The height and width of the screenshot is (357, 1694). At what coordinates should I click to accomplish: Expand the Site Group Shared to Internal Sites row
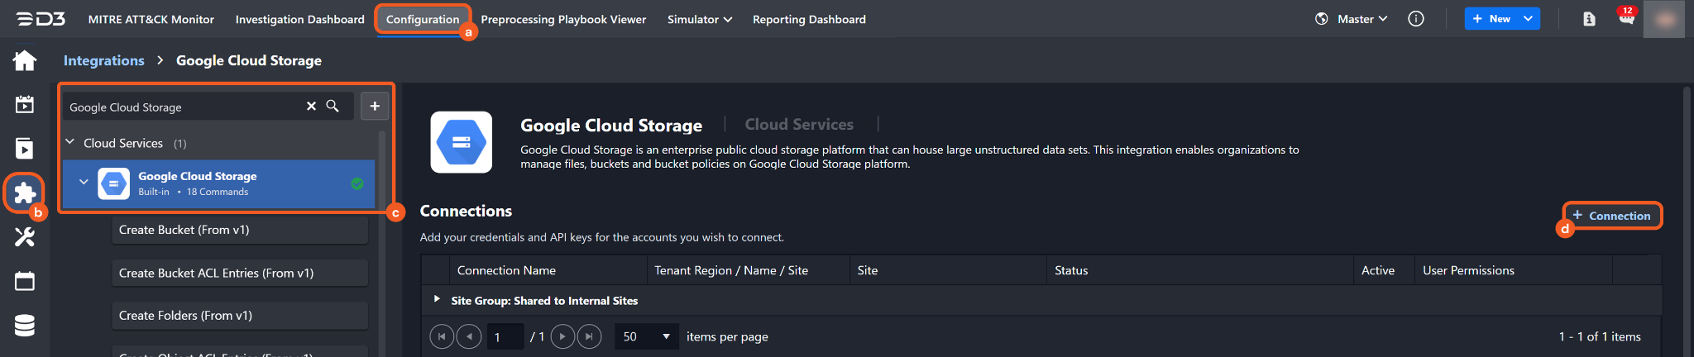coord(437,299)
